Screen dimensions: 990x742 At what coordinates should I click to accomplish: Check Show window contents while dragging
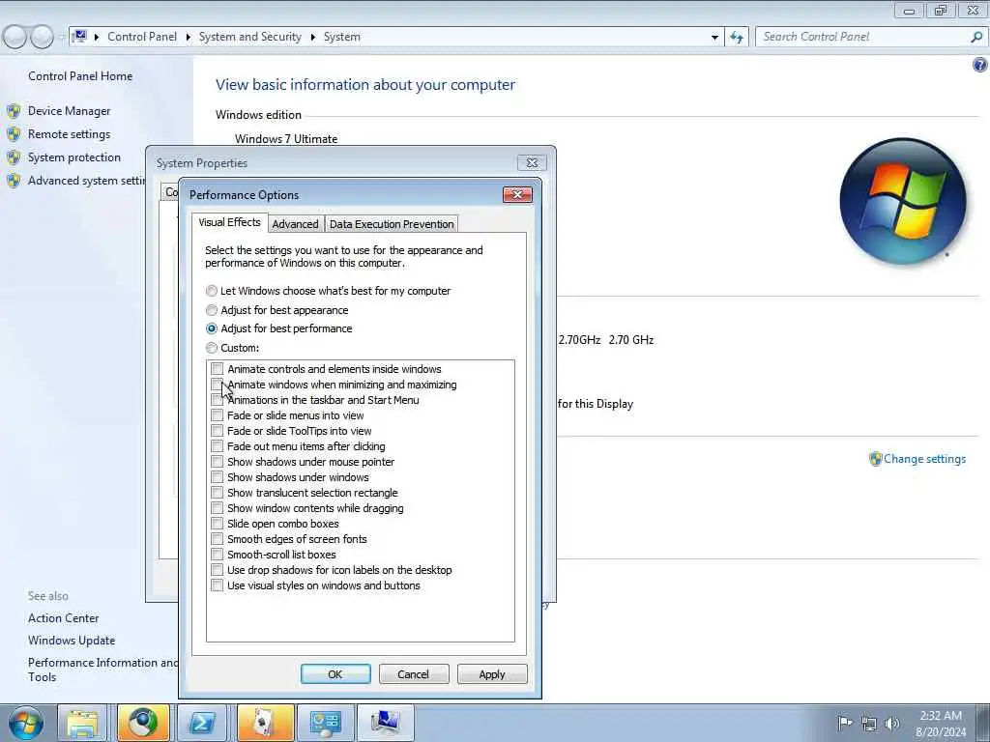218,508
